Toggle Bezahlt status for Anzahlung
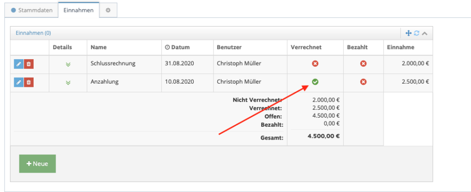 [x=363, y=82]
